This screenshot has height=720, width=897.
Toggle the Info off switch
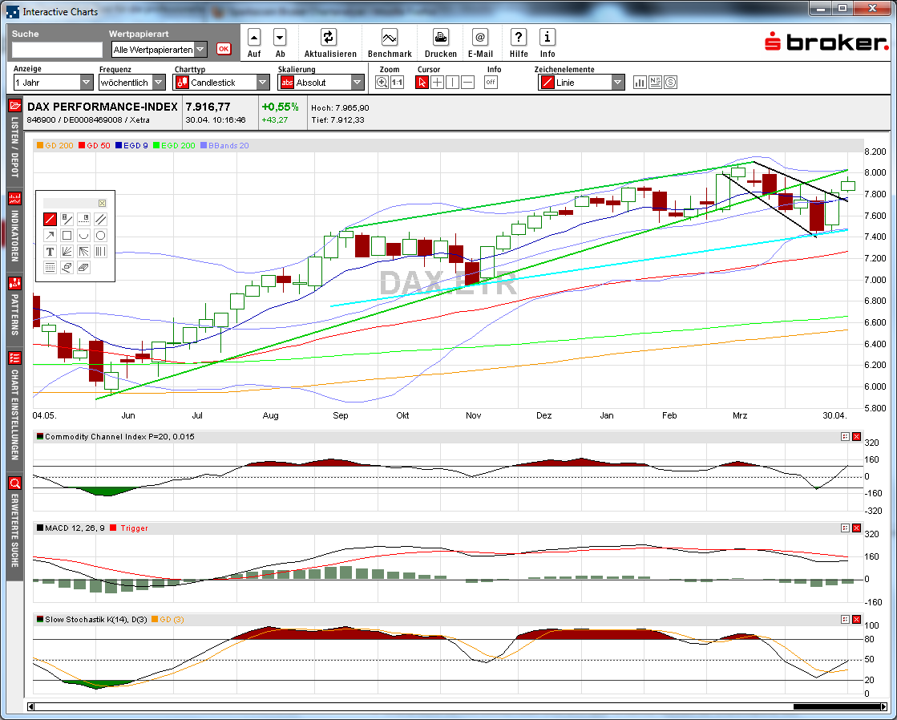click(x=490, y=81)
